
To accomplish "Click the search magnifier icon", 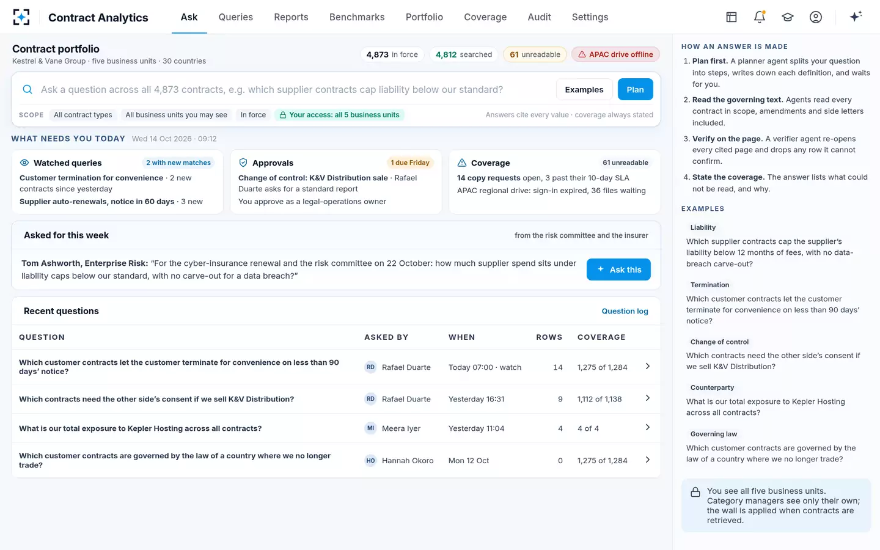I will click(28, 89).
